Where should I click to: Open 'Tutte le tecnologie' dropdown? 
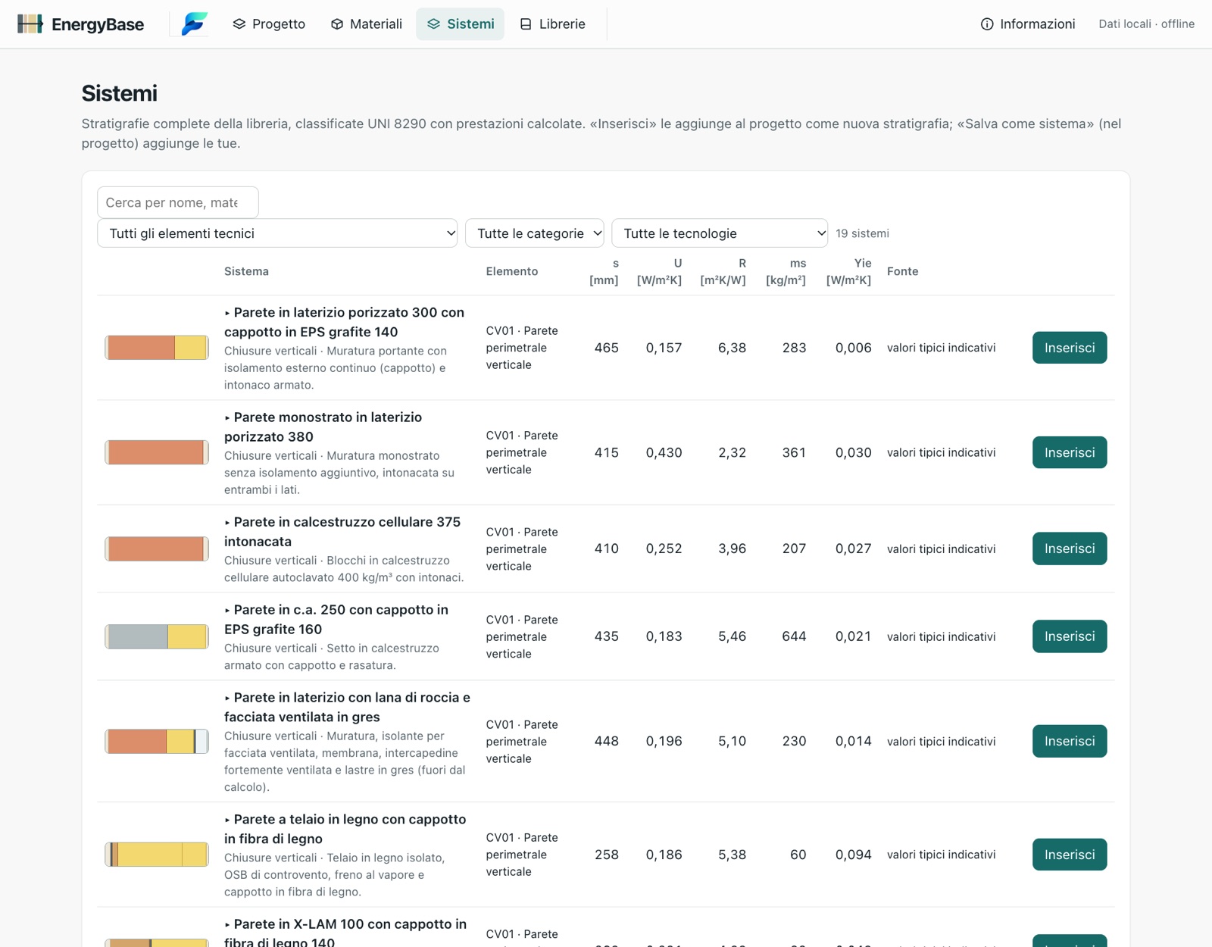tap(720, 233)
